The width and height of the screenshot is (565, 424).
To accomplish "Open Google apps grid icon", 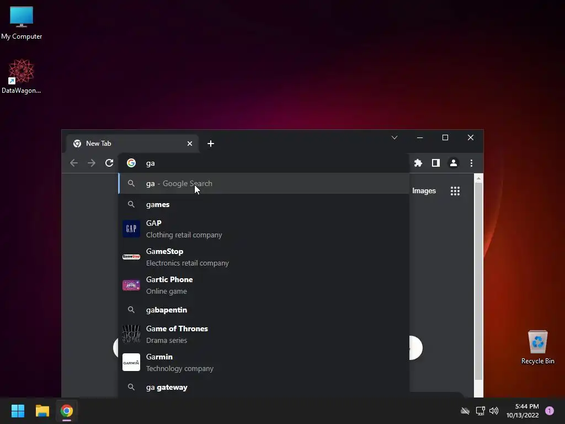I will [455, 190].
